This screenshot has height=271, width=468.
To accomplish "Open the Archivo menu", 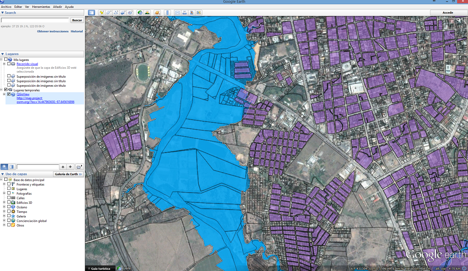I will pyautogui.click(x=6, y=7).
